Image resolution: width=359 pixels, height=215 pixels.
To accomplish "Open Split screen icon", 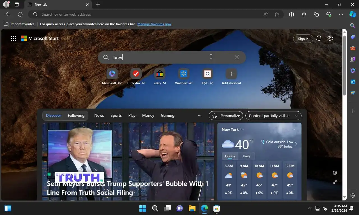I will [291, 14].
